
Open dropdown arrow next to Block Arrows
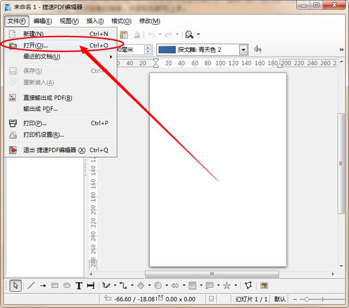(184, 285)
